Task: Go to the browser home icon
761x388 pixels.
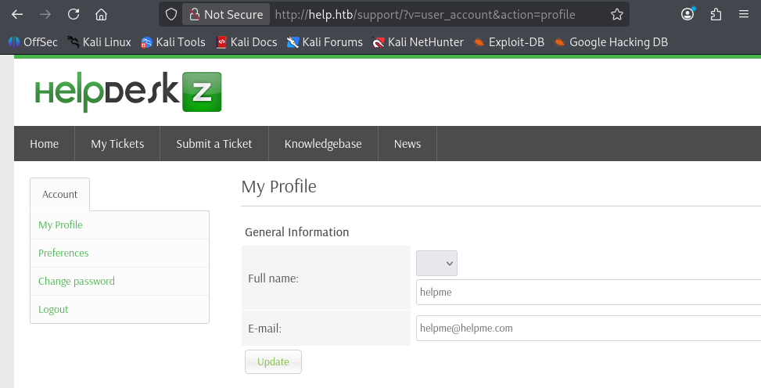Action: 101,14
